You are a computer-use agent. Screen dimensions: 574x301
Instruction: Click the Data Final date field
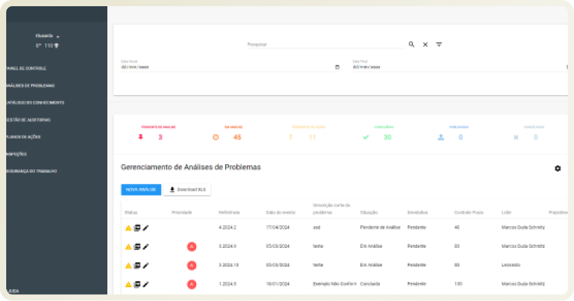454,67
